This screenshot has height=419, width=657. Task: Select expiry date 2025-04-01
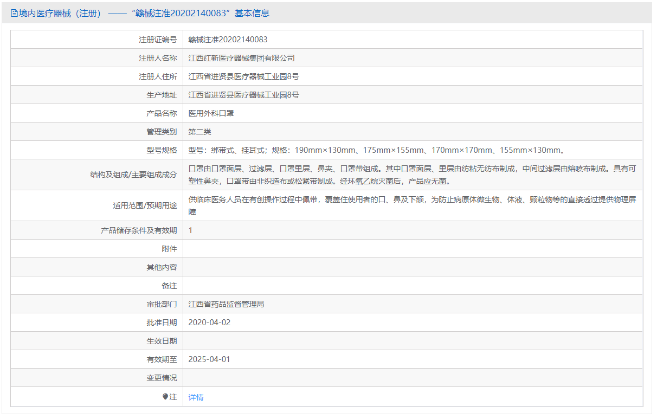[209, 359]
